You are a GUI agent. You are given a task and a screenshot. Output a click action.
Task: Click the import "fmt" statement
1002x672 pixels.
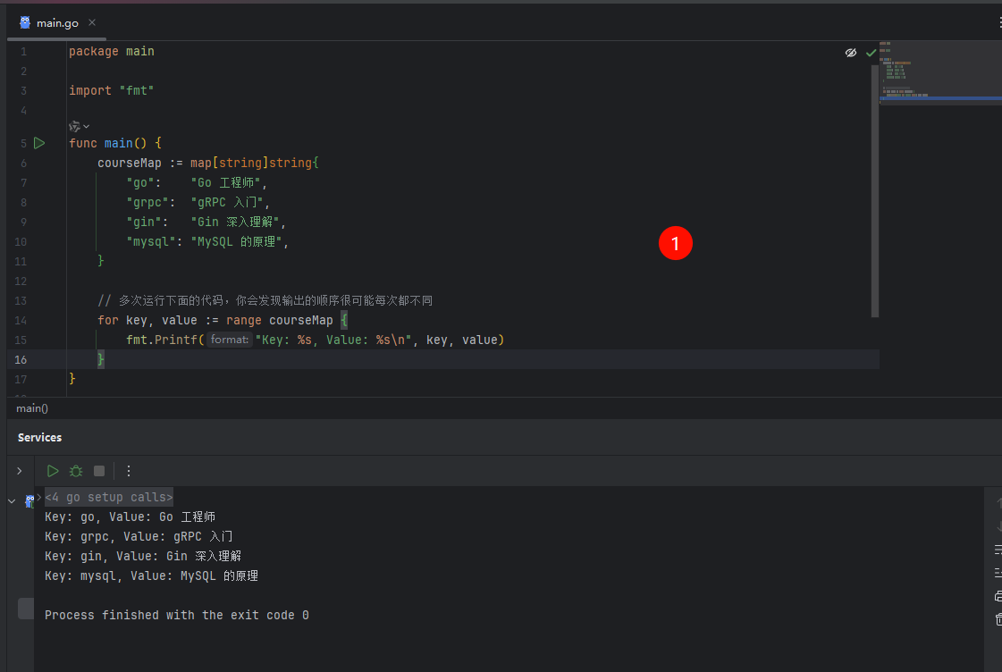111,91
